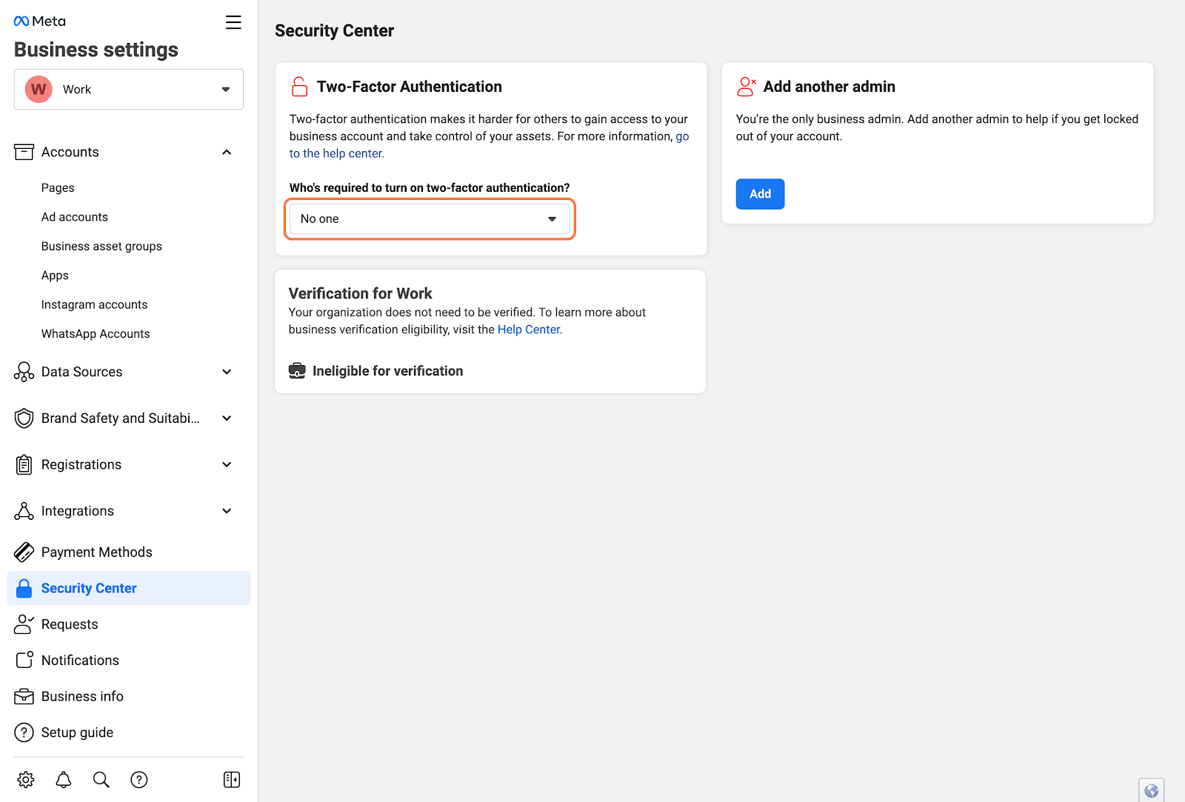Open WhatsApp Accounts in the sidebar
Image resolution: width=1185 pixels, height=802 pixels.
pos(96,334)
